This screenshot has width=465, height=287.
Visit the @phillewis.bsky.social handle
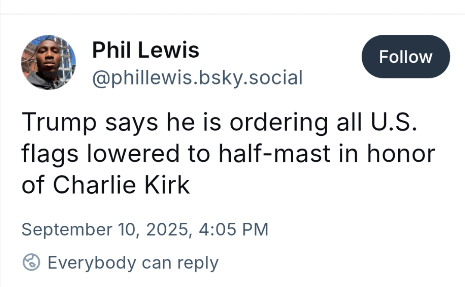(198, 78)
